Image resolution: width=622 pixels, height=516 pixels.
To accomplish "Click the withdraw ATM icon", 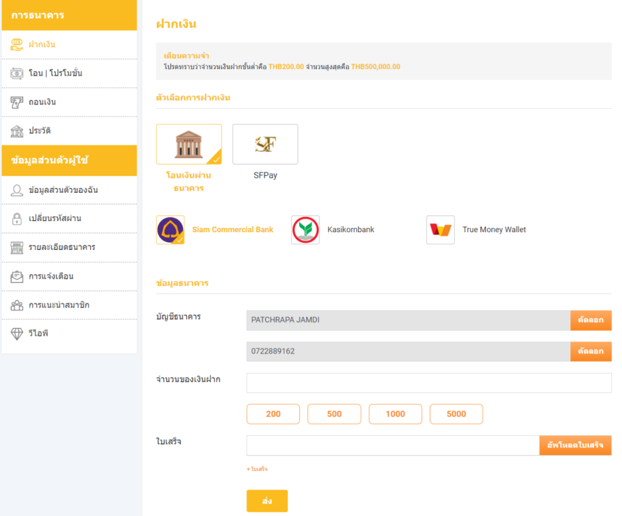I will pos(17,102).
